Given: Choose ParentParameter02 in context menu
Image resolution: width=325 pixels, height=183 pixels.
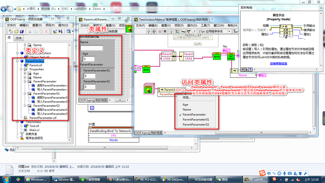Looking at the screenshot, I should pyautogui.click(x=196, y=124).
